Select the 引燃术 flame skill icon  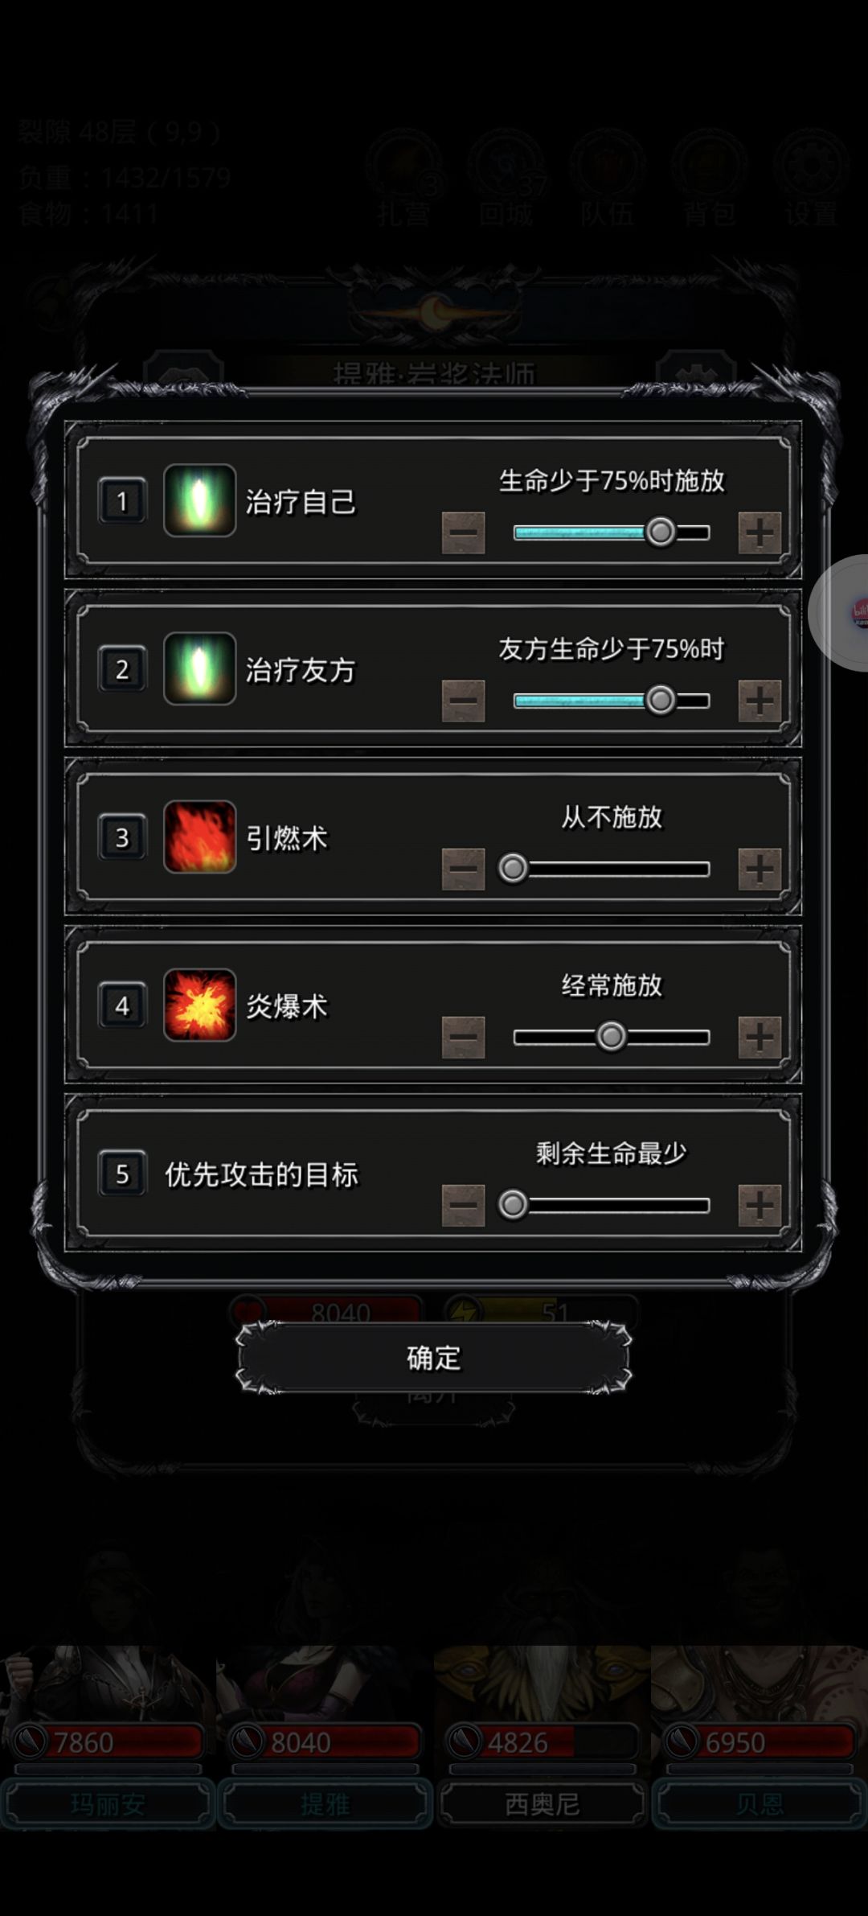[x=199, y=837]
